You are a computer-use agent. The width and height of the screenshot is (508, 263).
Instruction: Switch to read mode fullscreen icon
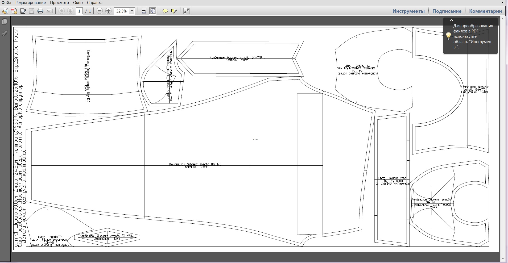[x=187, y=11]
